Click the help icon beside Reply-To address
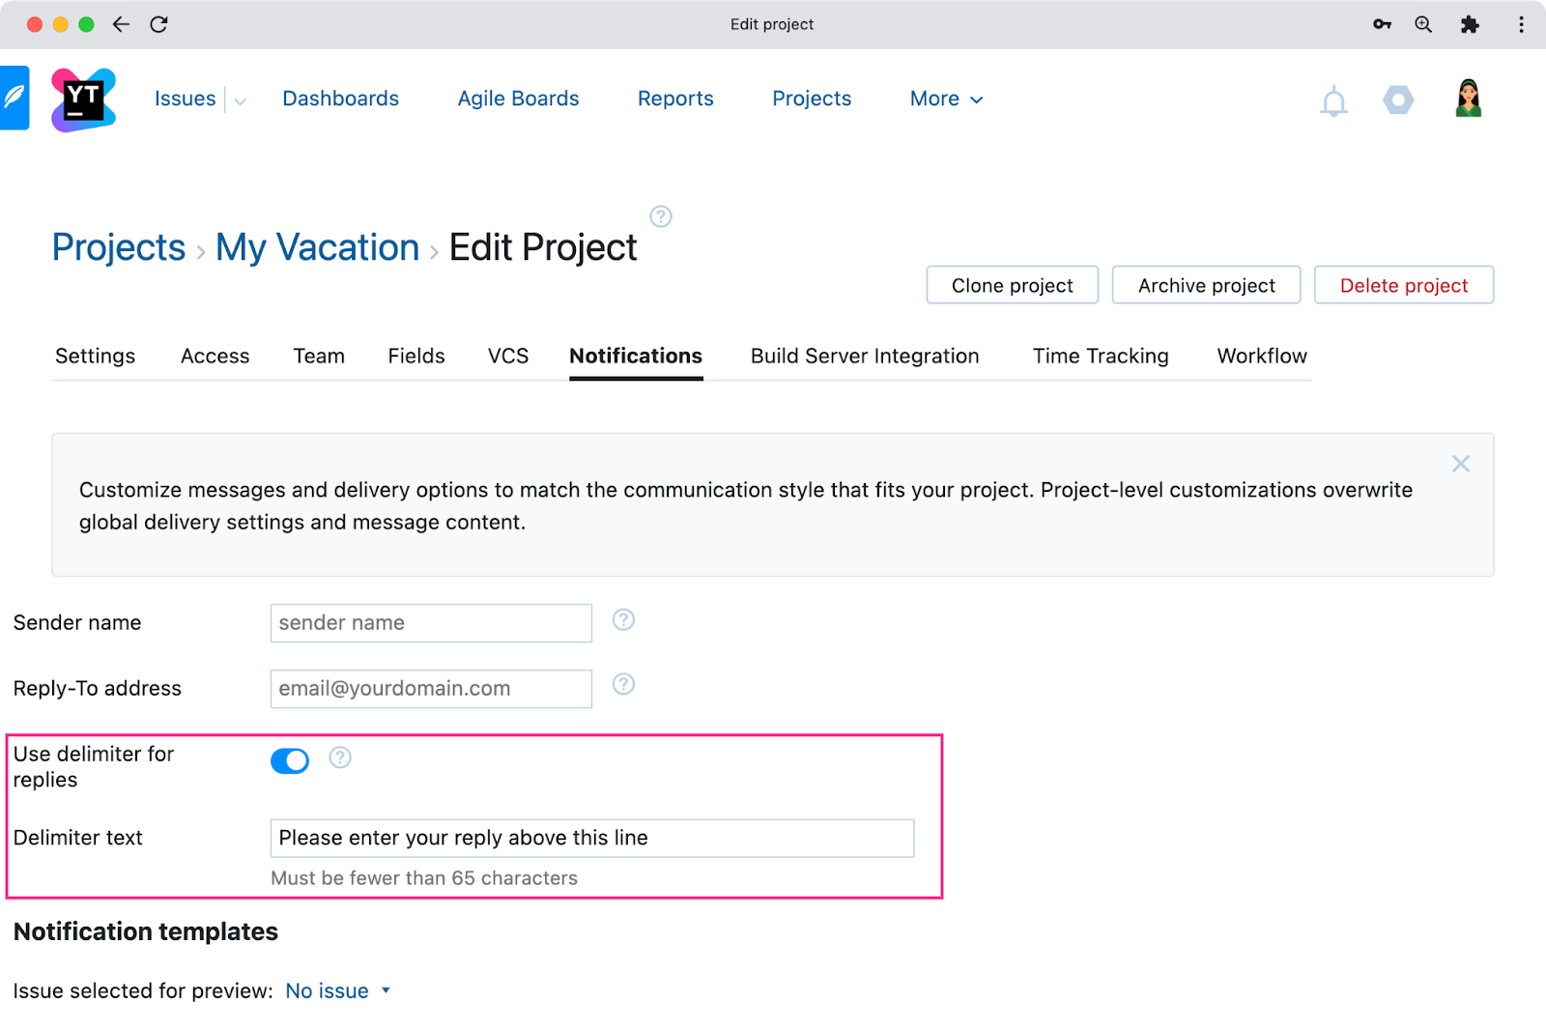 623,685
